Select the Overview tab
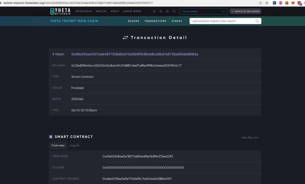This screenshot has height=184, width=305. pyautogui.click(x=58, y=145)
